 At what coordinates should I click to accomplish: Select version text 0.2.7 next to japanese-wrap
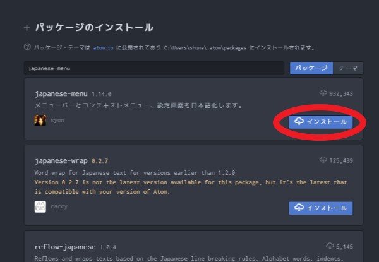pos(100,161)
